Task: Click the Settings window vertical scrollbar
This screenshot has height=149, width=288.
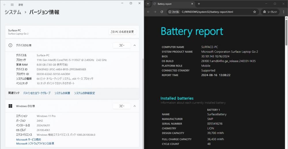Action: (x=143, y=103)
